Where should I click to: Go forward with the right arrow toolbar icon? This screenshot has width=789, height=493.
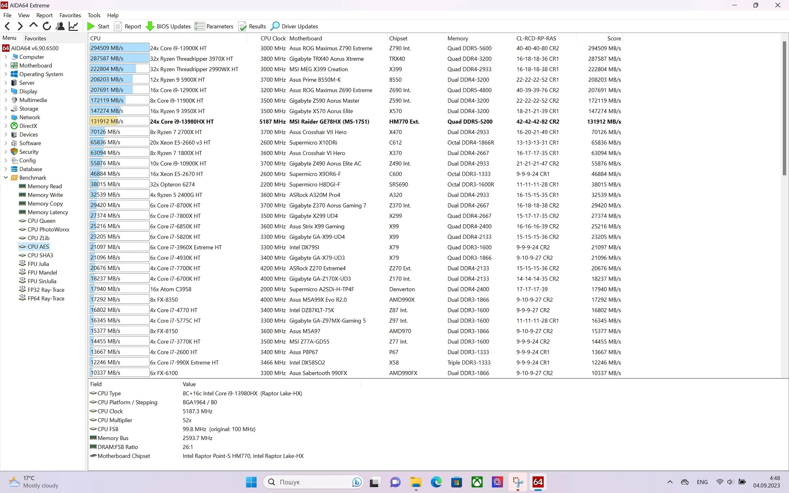[20, 26]
